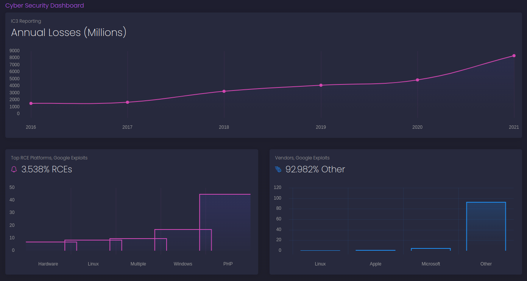Click the 2019 data point on the line chart
Viewport: 527px width, 281px height.
click(x=321, y=85)
